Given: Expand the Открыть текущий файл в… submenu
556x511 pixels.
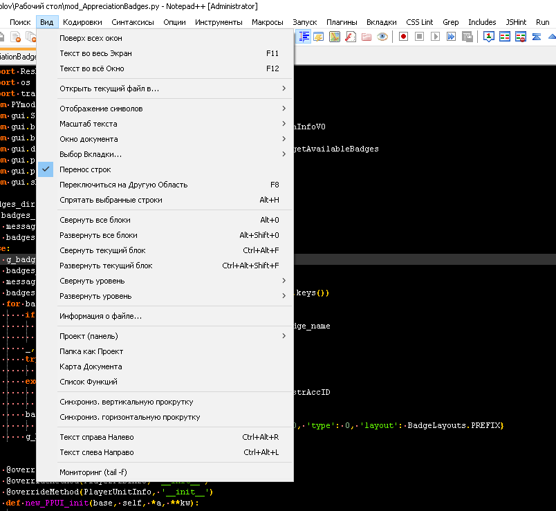Looking at the screenshot, I should (x=165, y=89).
